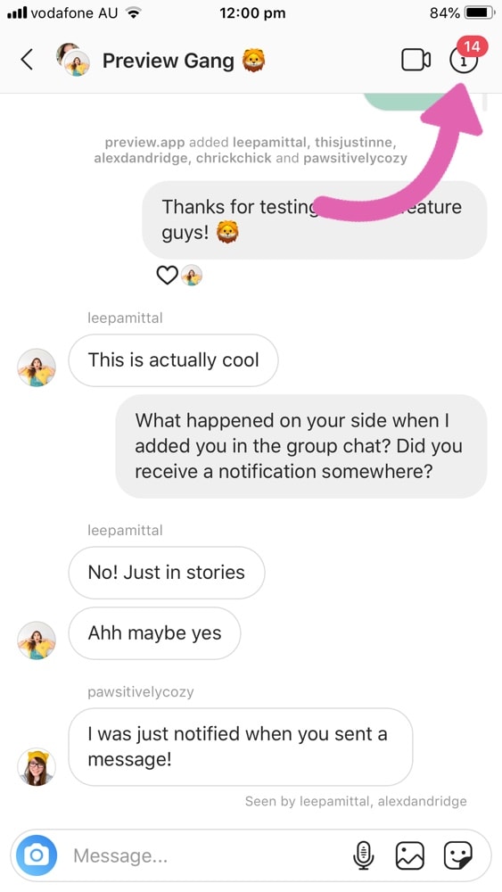Open the group info icon with 14 badge
Viewport: 502px width, 892px height.
465,57
